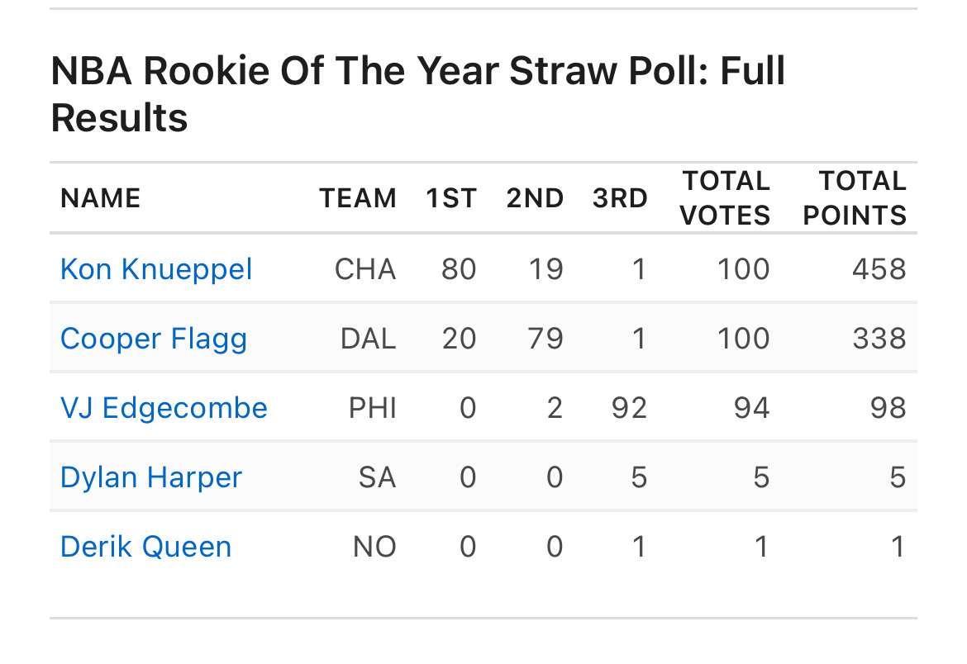Click the VJ Edgecombe link
967x664 pixels.
click(x=164, y=408)
